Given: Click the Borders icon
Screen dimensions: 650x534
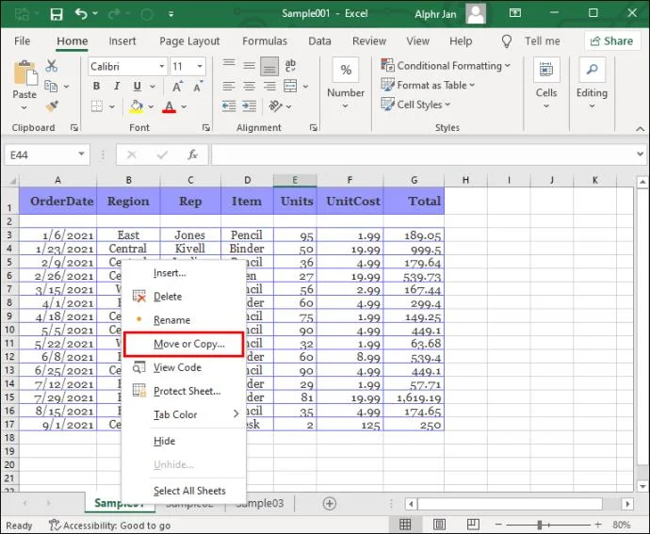Looking at the screenshot, I should pyautogui.click(x=97, y=106).
